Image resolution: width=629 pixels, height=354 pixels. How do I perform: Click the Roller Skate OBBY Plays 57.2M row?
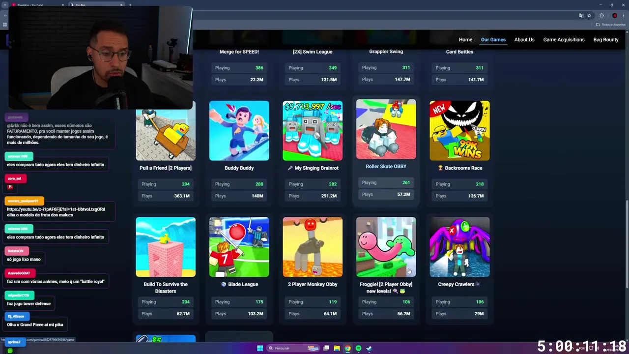[386, 194]
